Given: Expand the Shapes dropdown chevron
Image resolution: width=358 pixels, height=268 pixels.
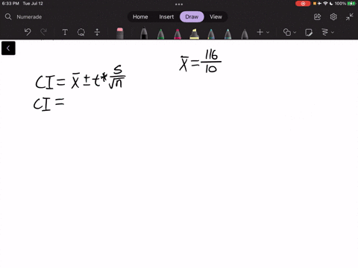Looking at the screenshot, I should point(295,32).
